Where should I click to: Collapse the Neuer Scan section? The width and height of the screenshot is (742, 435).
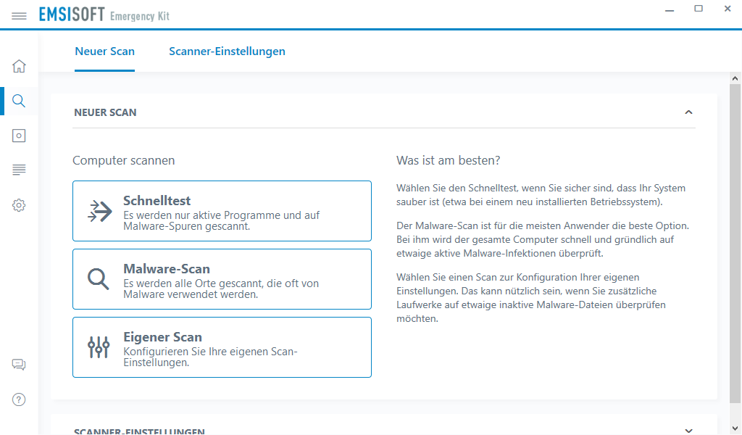point(688,112)
